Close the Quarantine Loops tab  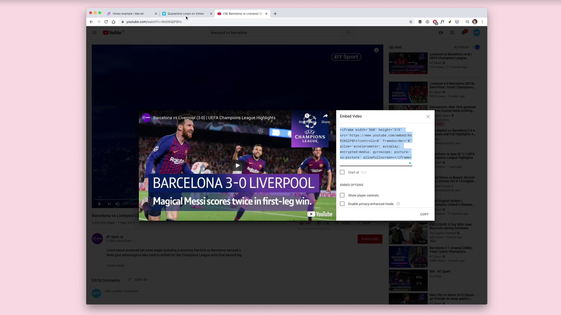[x=211, y=14]
